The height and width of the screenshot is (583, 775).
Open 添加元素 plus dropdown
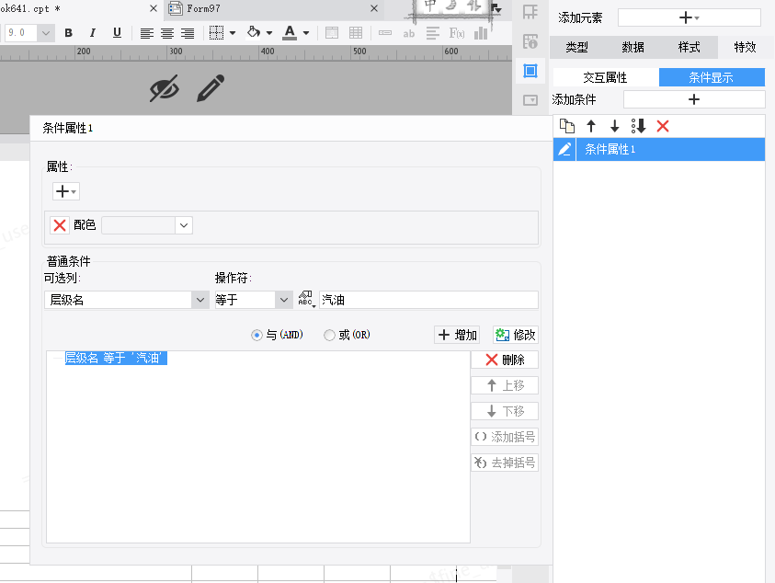coord(689,17)
